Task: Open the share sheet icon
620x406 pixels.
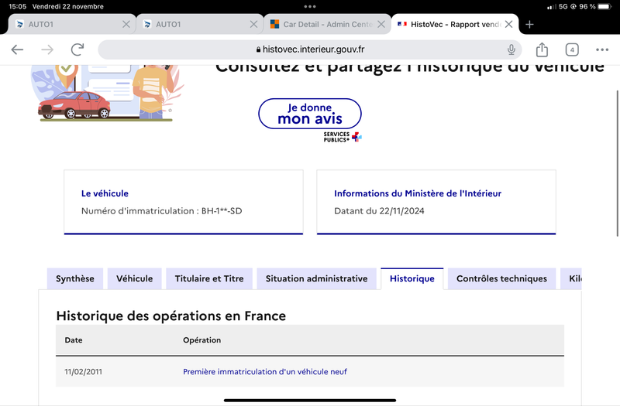Action: [x=542, y=49]
